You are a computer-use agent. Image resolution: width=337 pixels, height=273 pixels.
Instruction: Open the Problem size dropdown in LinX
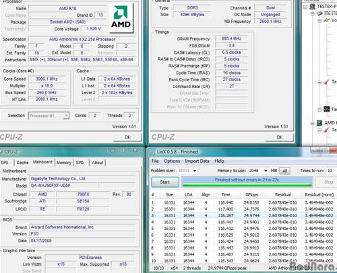coord(195,171)
